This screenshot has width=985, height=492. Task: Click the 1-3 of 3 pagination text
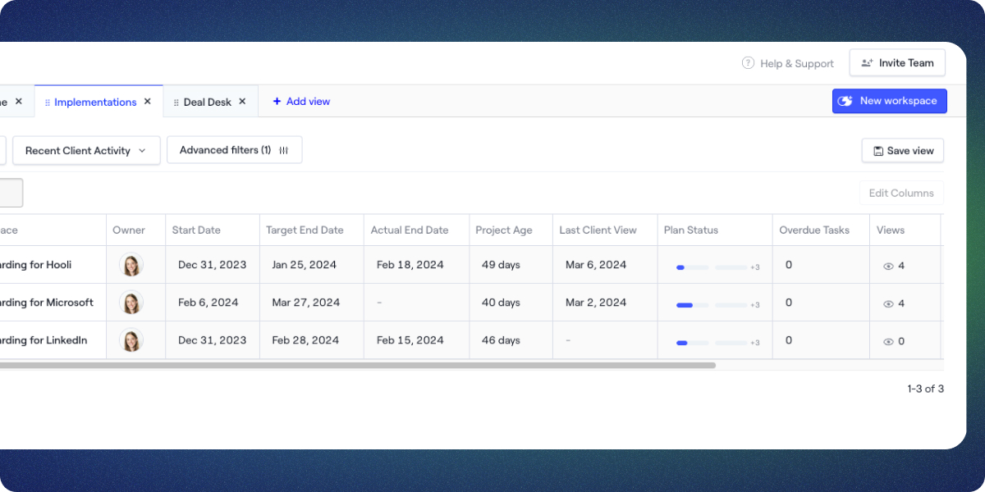pos(925,389)
